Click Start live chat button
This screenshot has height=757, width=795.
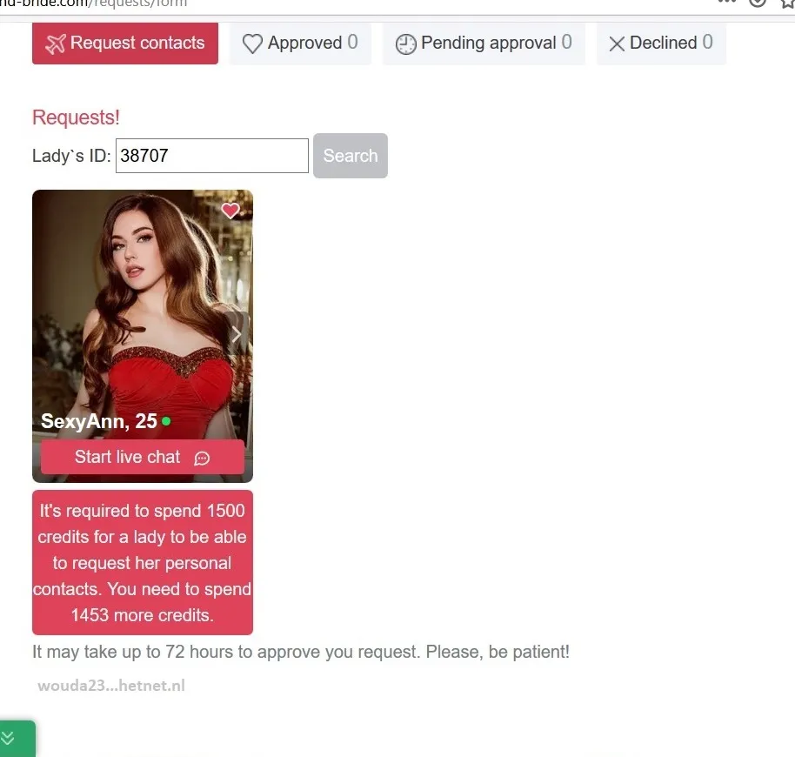pos(143,457)
